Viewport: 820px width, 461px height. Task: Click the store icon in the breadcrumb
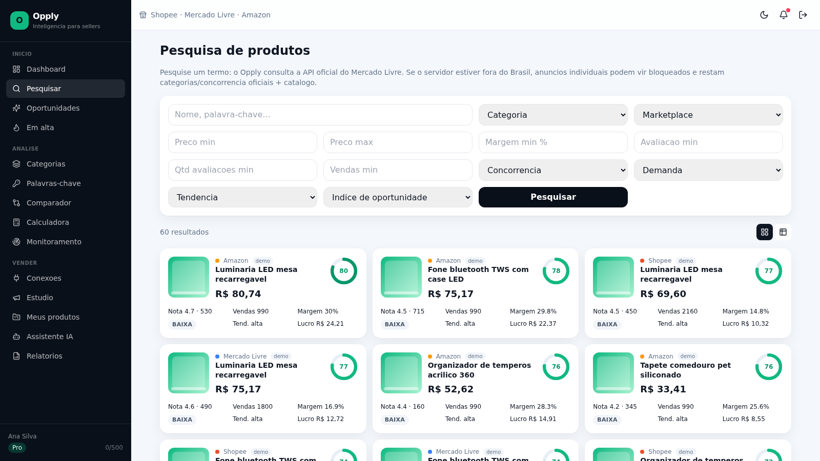click(x=143, y=15)
